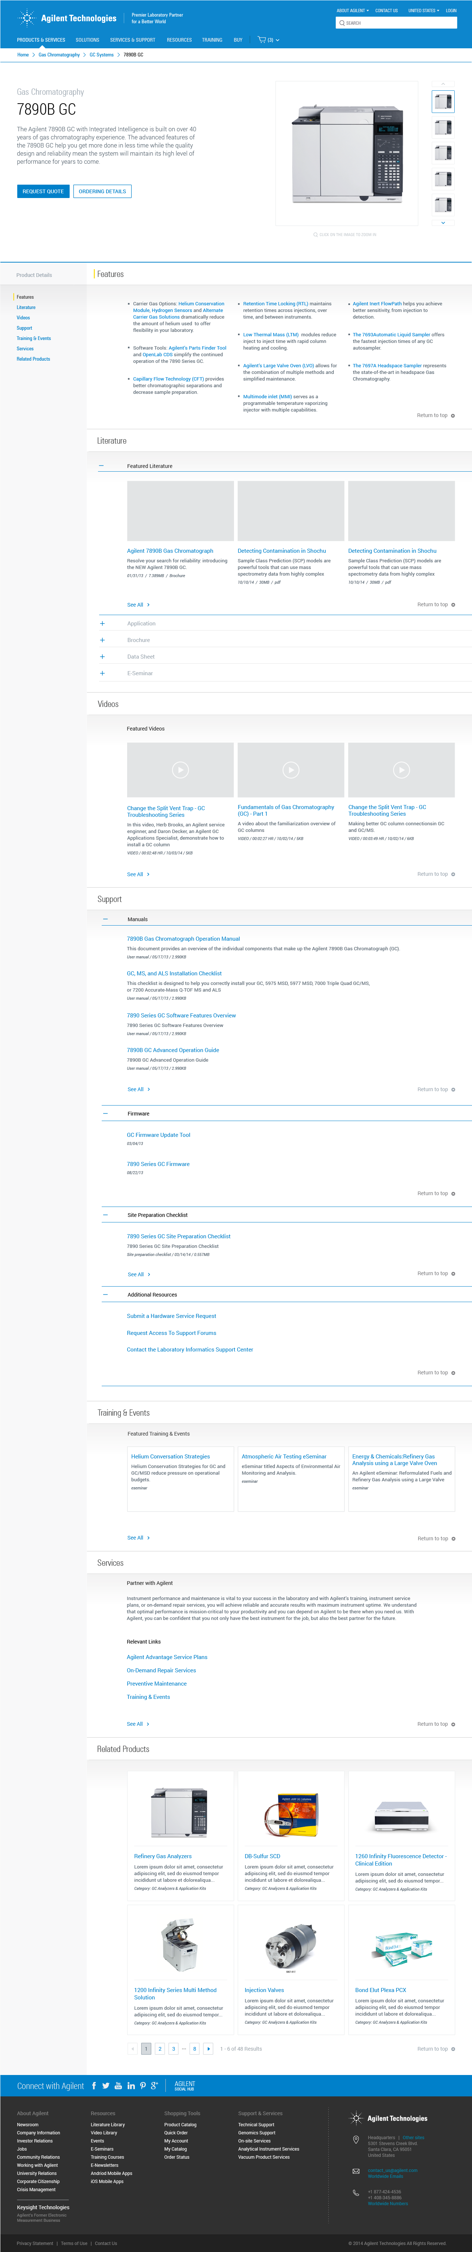
Task: Open the About Agilent dropdown
Action: (353, 10)
